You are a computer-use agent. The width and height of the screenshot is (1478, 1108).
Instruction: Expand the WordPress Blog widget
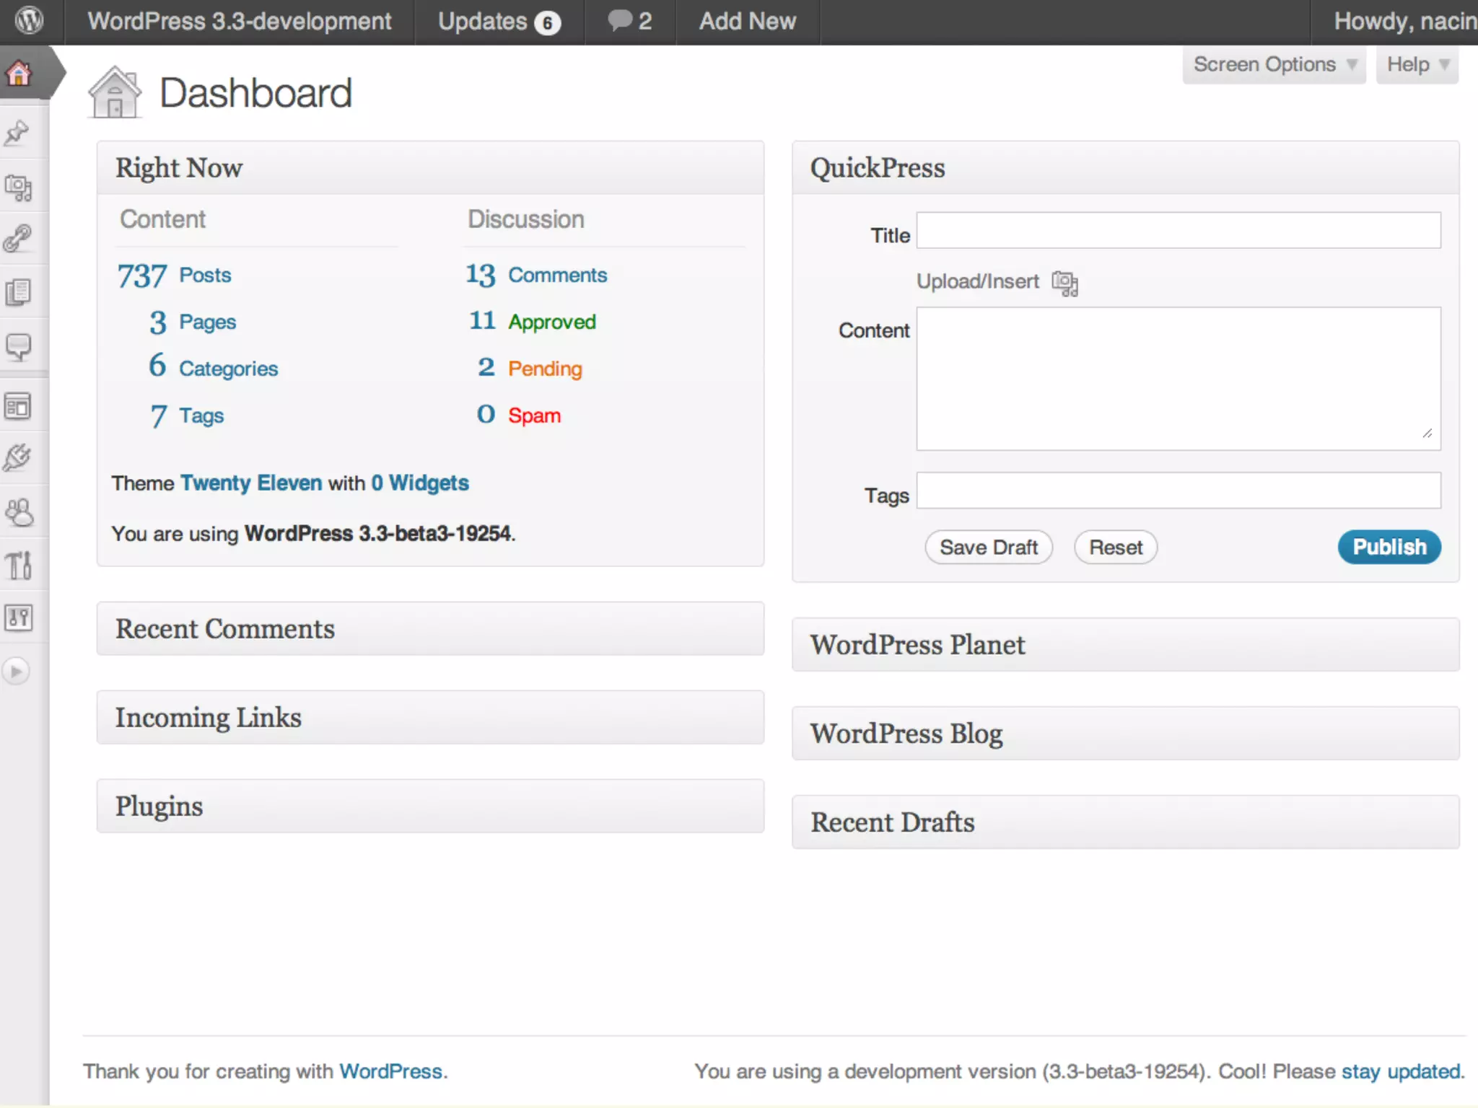(x=1125, y=734)
